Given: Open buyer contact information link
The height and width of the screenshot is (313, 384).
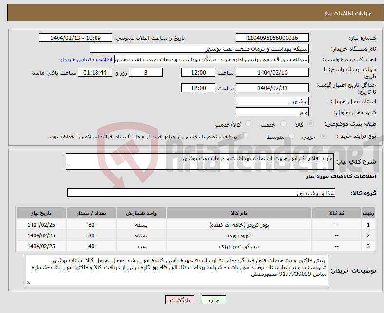Looking at the screenshot, I should click(86, 59).
